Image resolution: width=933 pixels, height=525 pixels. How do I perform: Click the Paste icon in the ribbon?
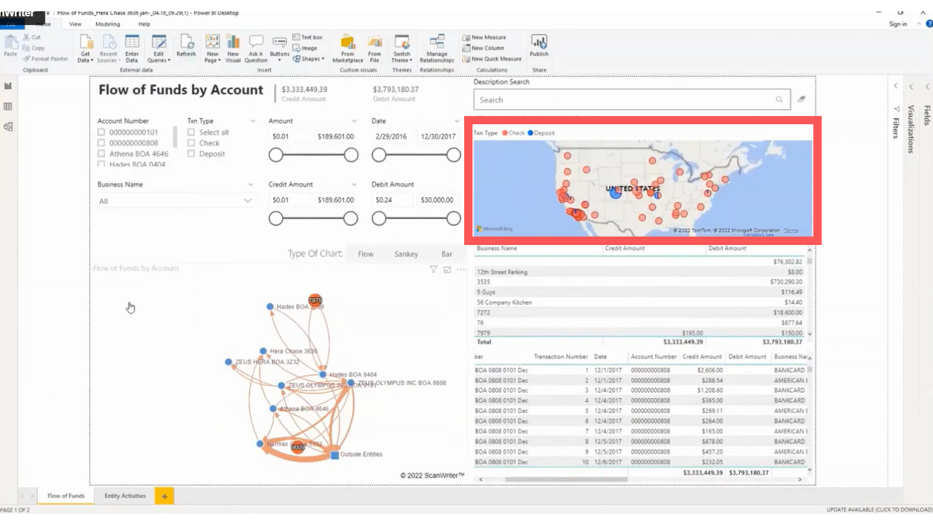coord(10,42)
